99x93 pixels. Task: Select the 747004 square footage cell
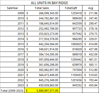pos(71,70)
